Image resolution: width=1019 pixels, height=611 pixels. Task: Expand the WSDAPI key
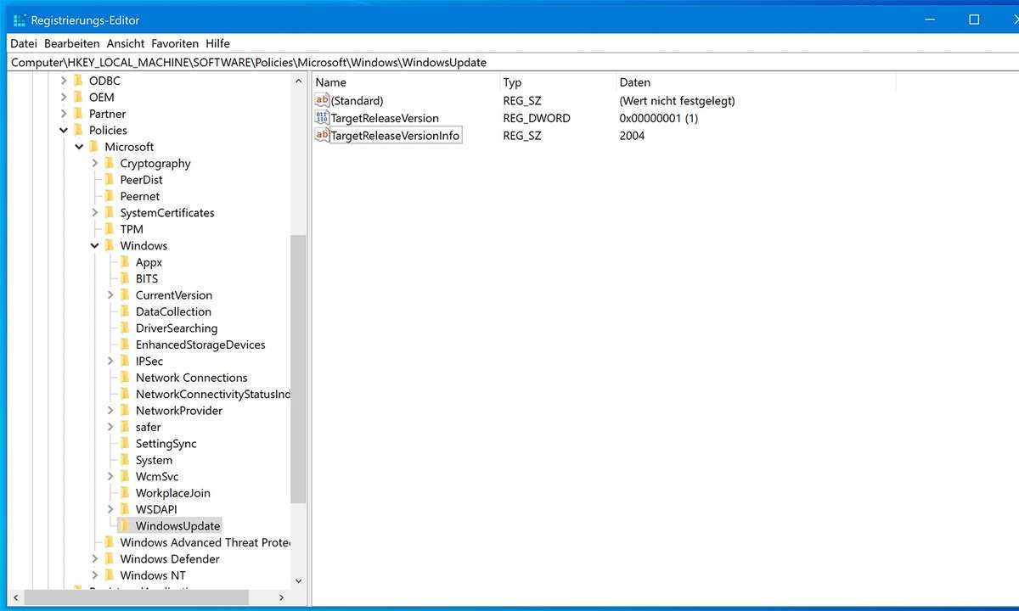[x=110, y=509]
